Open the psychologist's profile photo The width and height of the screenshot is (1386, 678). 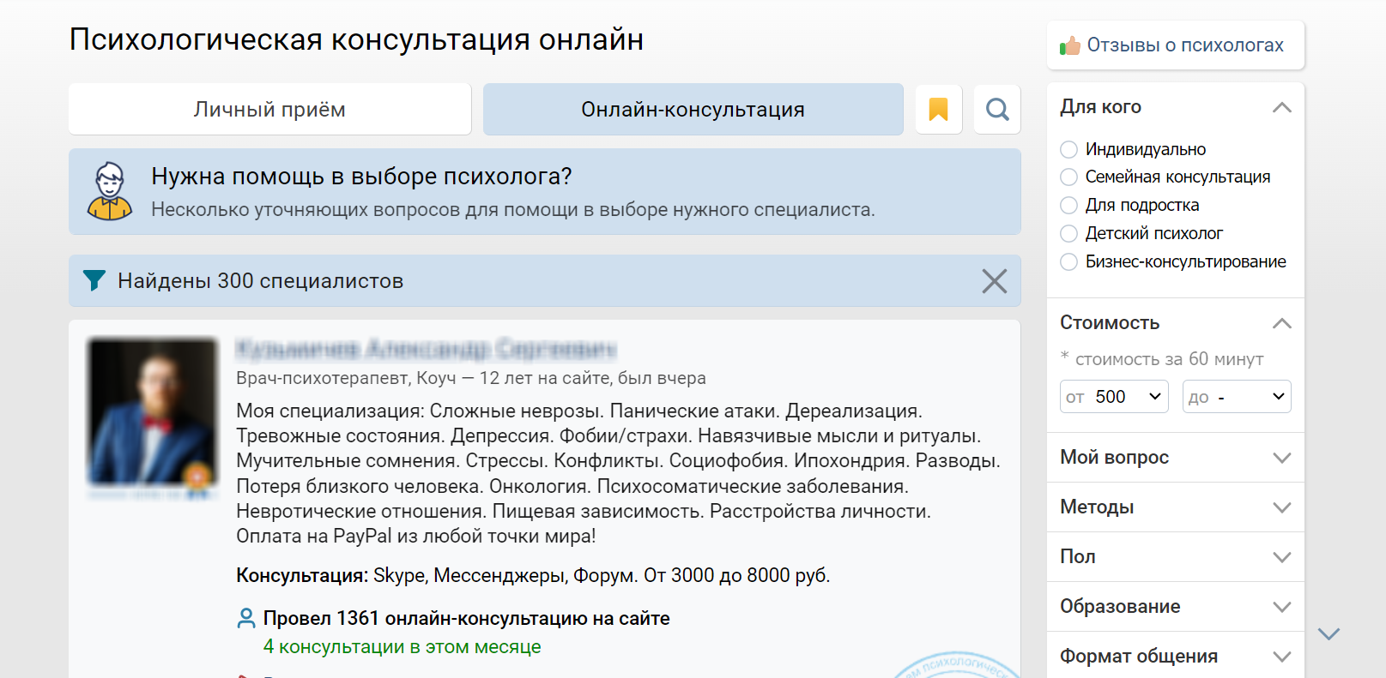point(153,413)
